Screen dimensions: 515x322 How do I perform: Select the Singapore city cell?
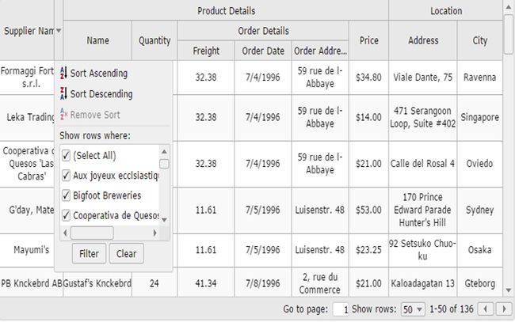coord(480,117)
